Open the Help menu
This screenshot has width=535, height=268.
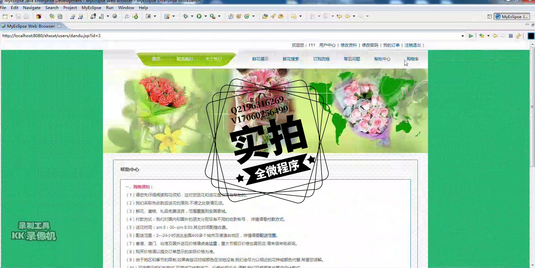[x=143, y=7]
